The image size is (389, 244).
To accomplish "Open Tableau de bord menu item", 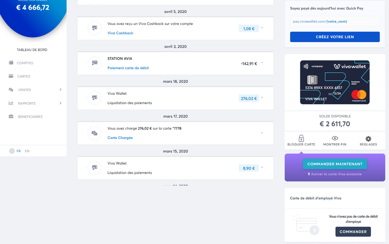I will 32,50.
